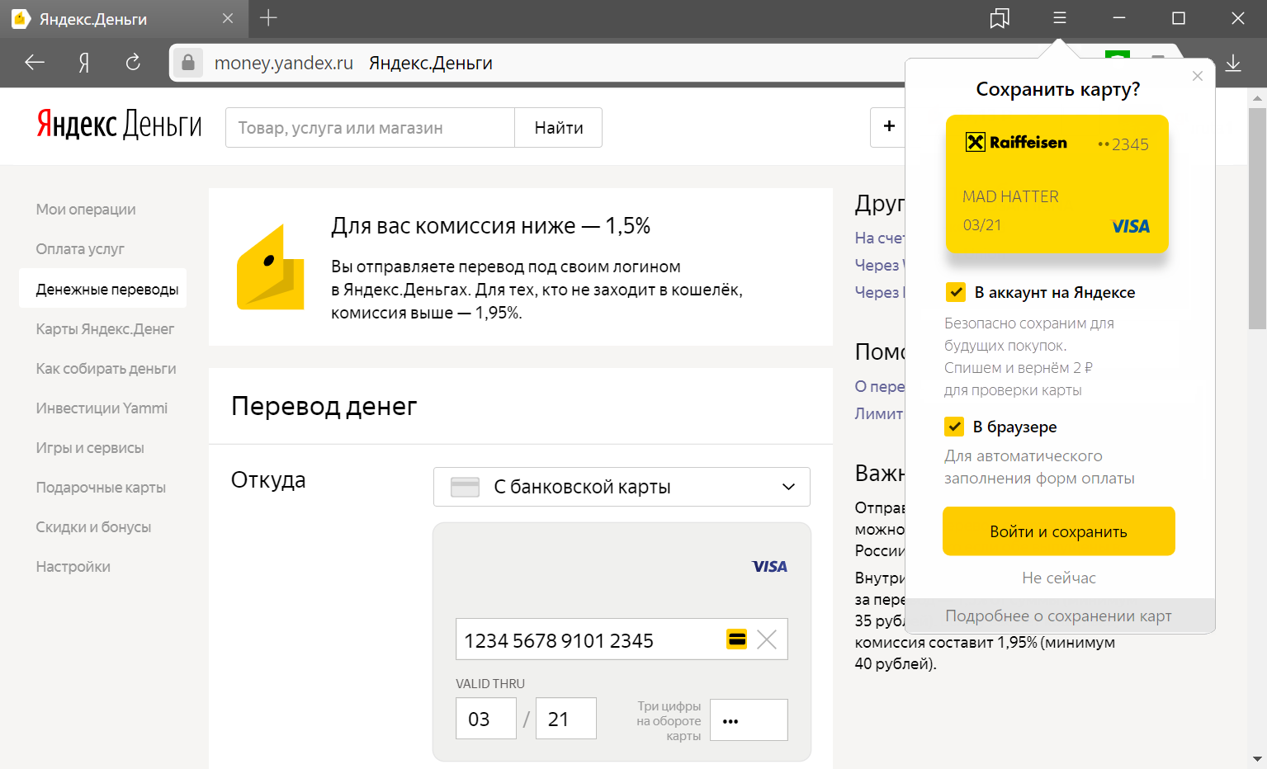Click 'Войти и сохранить' button
This screenshot has height=769, width=1267.
[1058, 531]
